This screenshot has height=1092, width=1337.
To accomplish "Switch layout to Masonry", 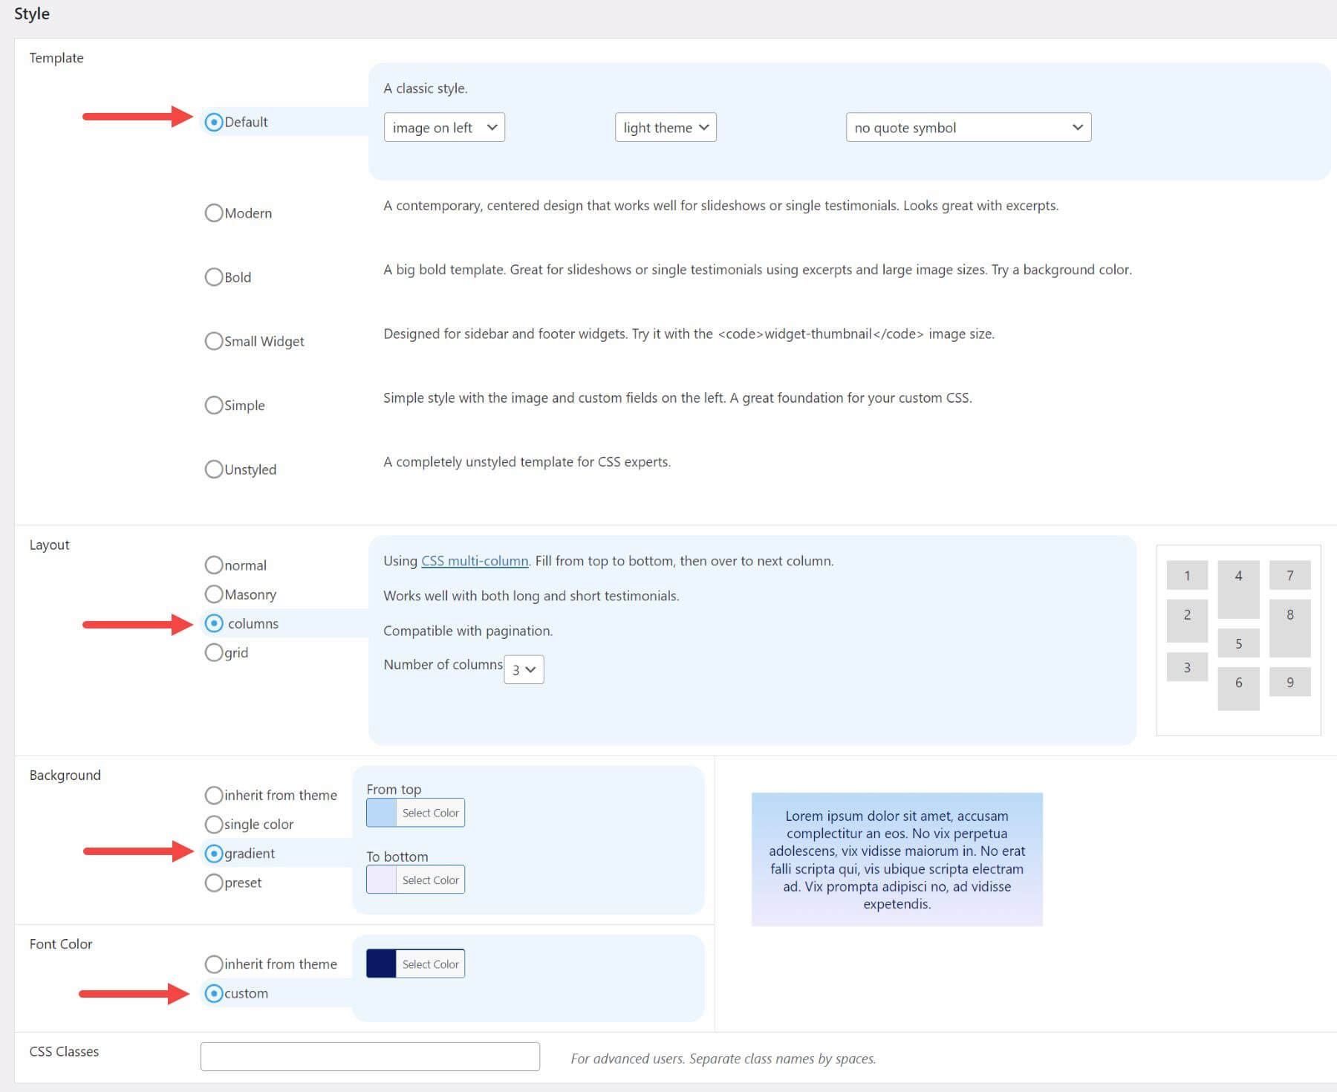I will [214, 594].
